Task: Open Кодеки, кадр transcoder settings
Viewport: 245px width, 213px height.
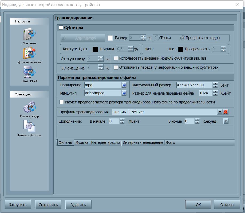Action: click(x=29, y=107)
